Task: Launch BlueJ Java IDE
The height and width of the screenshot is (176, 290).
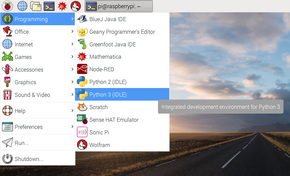Action: coord(122,19)
